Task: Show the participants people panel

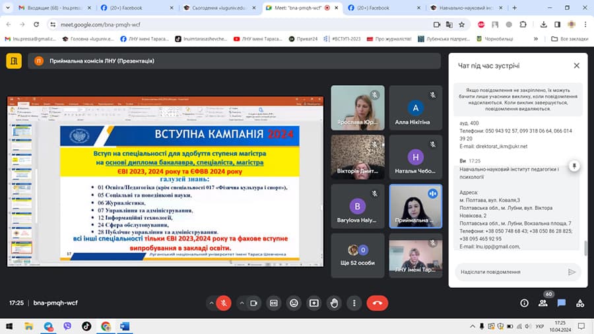Action: pos(543,303)
